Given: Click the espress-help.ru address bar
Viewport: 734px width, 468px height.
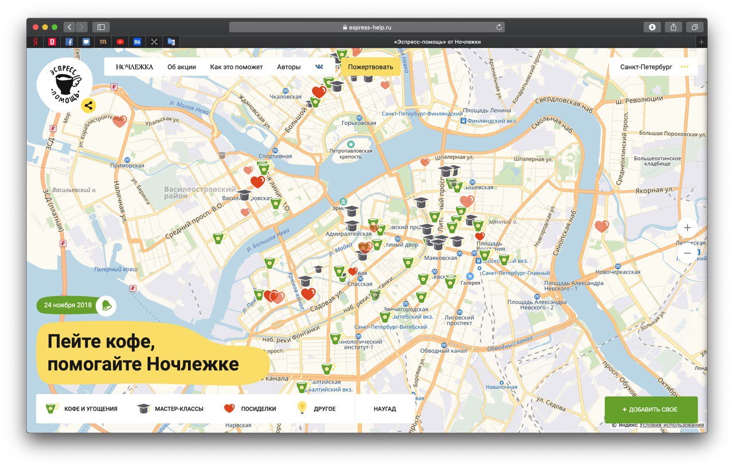Looking at the screenshot, I should [x=367, y=27].
